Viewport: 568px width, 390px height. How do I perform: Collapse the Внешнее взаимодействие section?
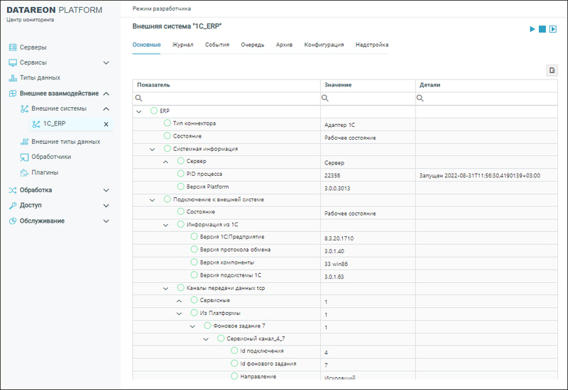tap(106, 94)
